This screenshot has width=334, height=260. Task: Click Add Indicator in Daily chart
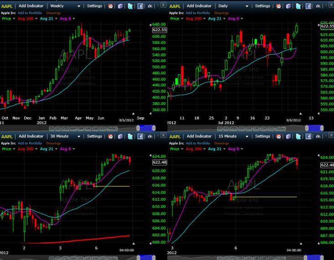[x=199, y=6]
